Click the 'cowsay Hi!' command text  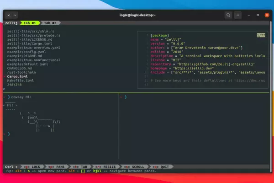21,97
